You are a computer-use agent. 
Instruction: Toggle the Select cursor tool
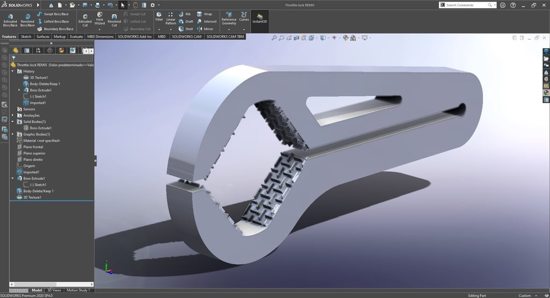click(123, 5)
